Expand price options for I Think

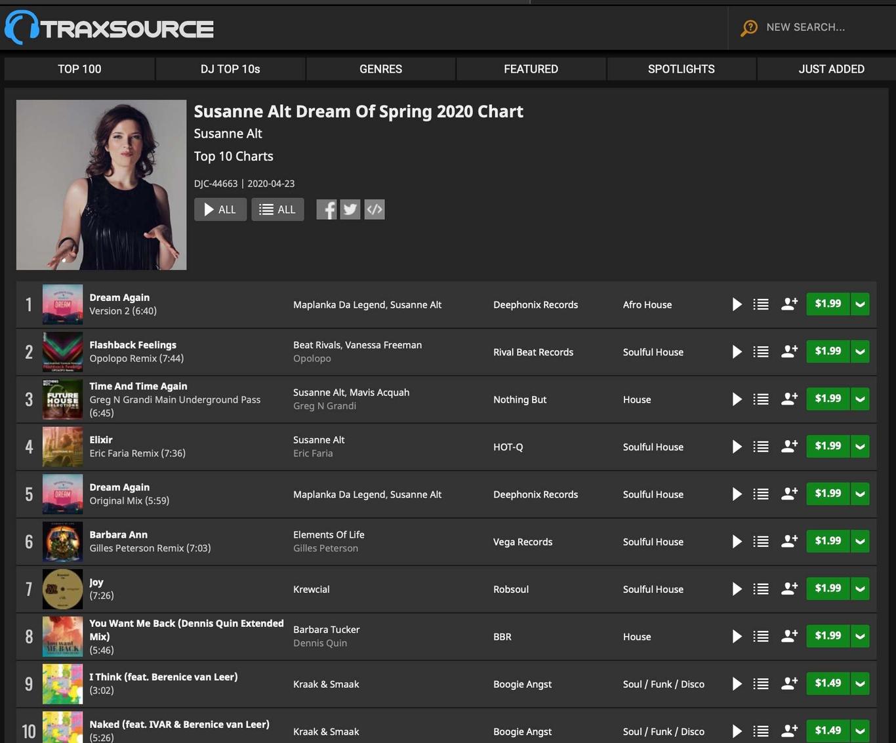coord(860,684)
